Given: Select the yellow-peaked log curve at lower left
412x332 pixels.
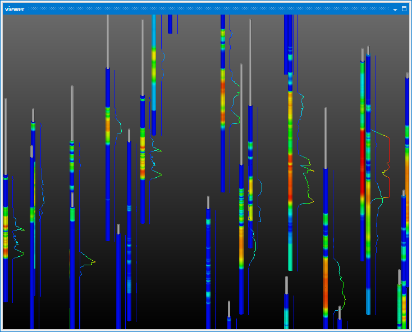Looking at the screenshot, I should pyautogui.click(x=87, y=261).
